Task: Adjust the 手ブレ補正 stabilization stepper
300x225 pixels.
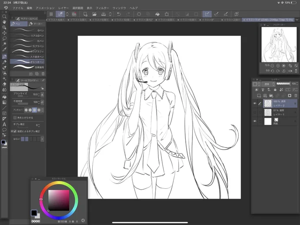Action: [x=39, y=125]
